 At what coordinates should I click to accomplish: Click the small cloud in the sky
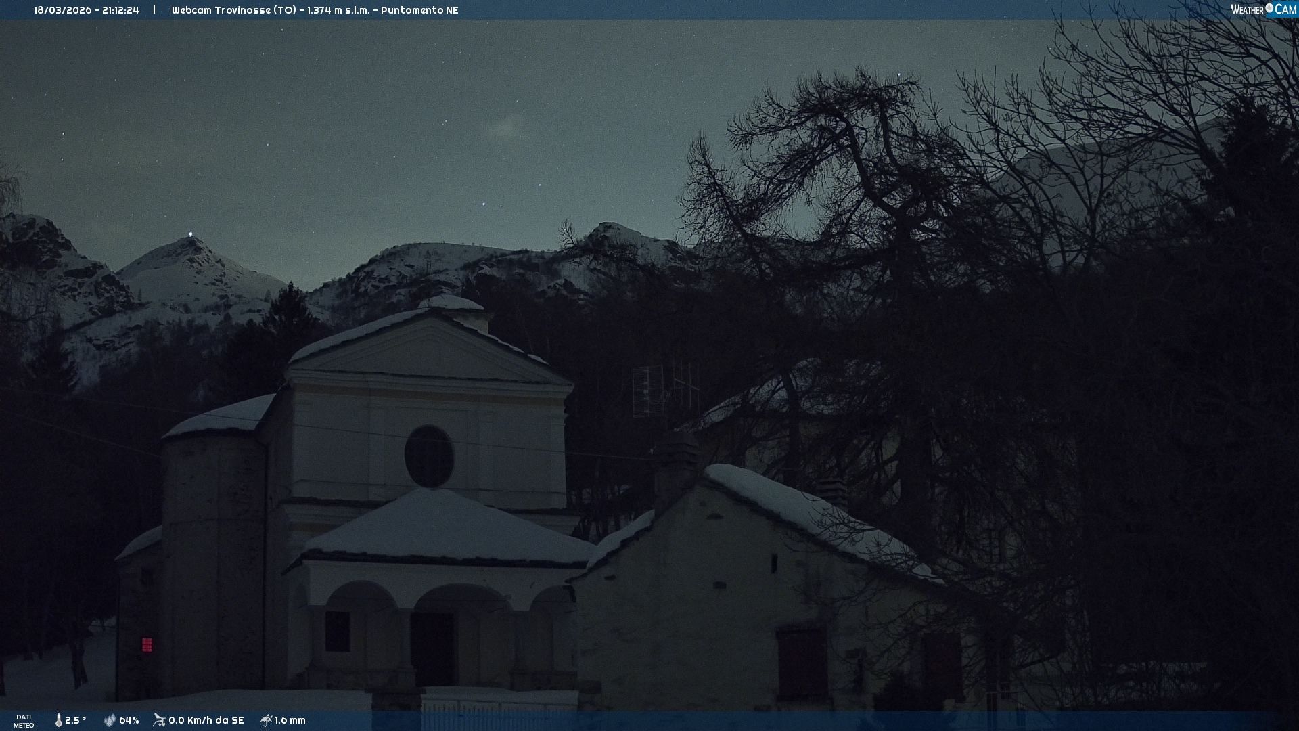(x=504, y=128)
